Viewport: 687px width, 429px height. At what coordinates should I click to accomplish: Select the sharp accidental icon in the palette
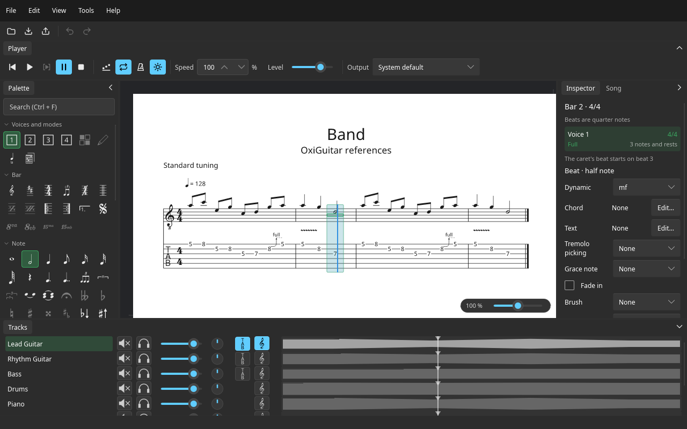[30, 313]
